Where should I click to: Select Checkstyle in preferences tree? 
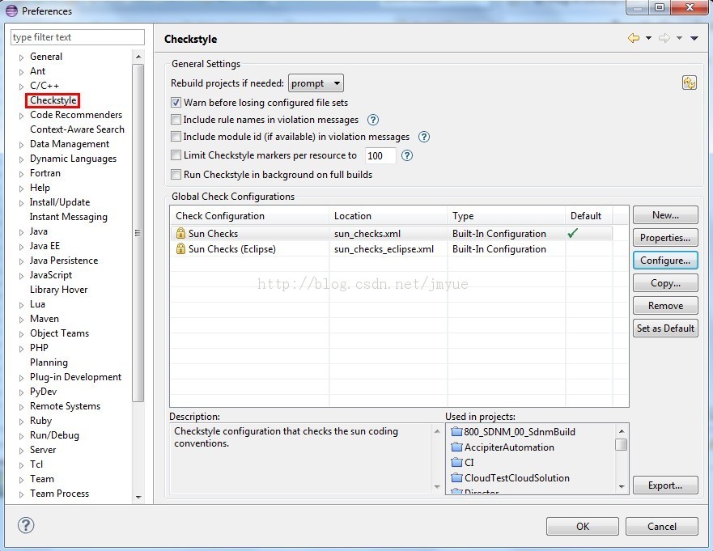[53, 100]
